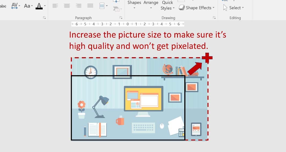Apply strikethrough with the abc icon
The width and height of the screenshot is (286, 152).
point(3,6)
